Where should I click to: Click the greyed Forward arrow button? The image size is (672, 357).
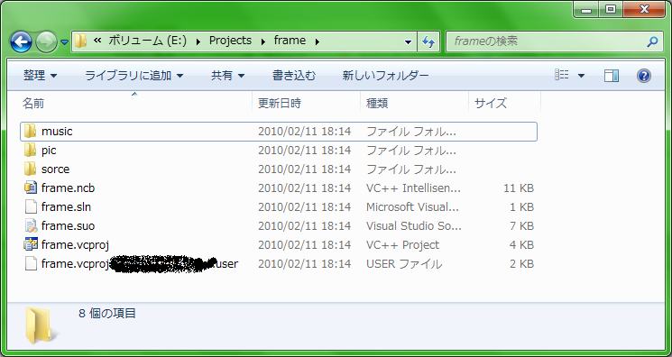point(46,42)
